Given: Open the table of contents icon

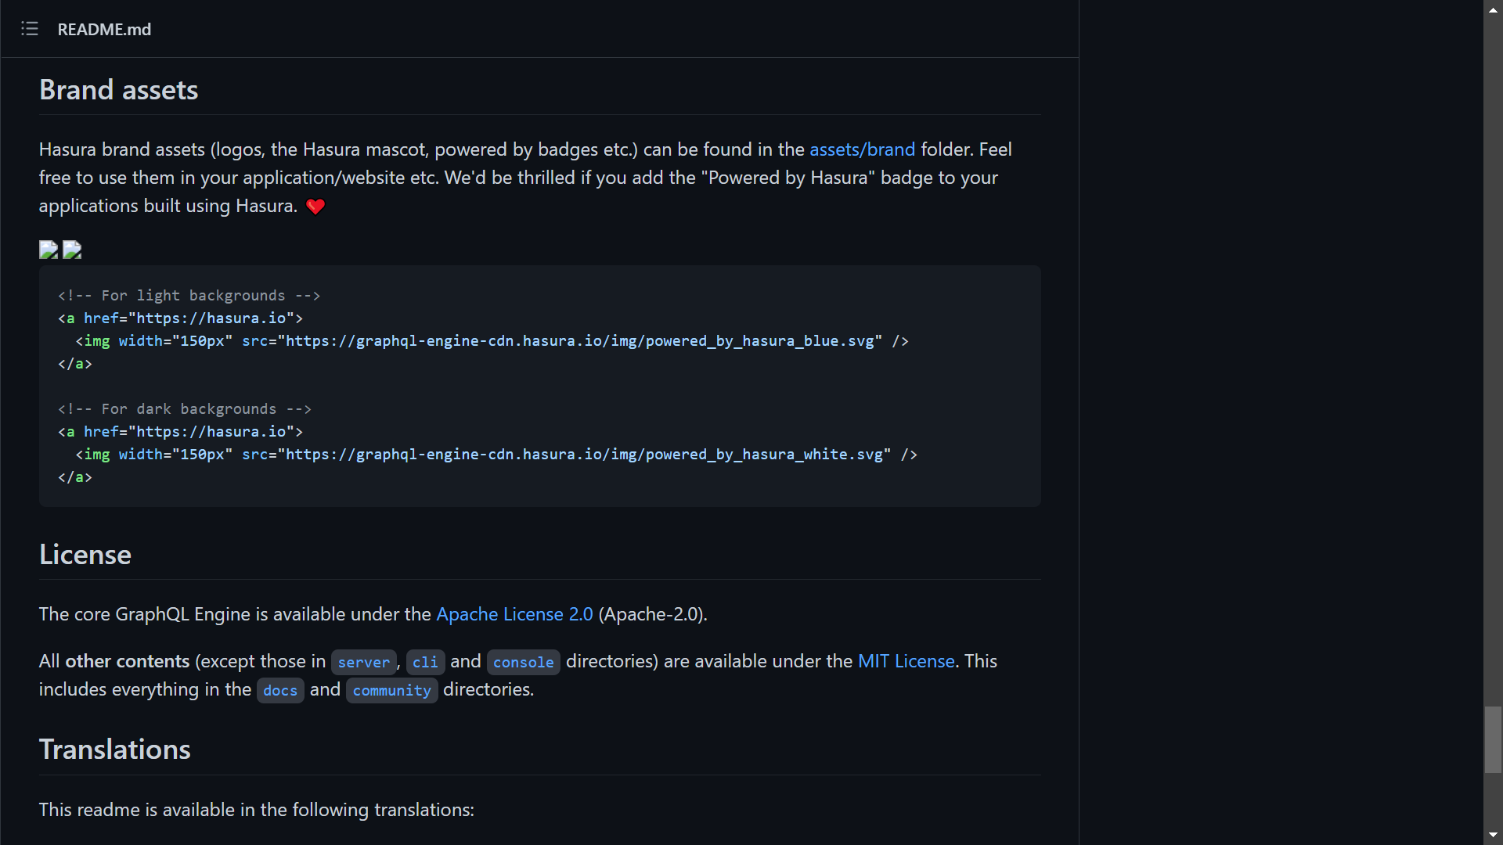Looking at the screenshot, I should coord(30,29).
